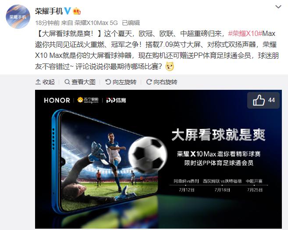This screenshot has height=230, width=288.
Task: Click the HONOR logo in the poster
Action: tap(57, 100)
